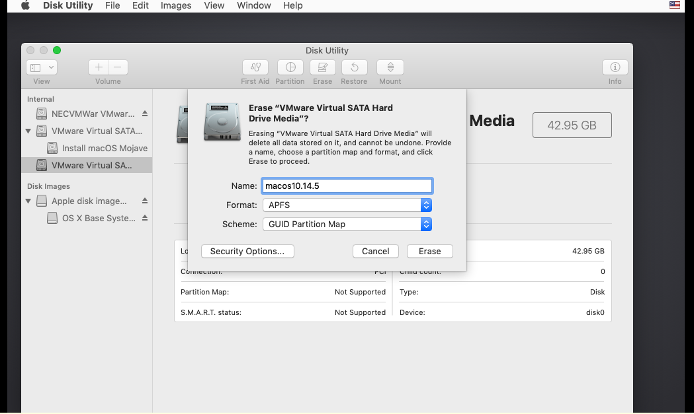Click the 42.95 GB capacity box
Screen dimensions: 694x414
(x=572, y=125)
